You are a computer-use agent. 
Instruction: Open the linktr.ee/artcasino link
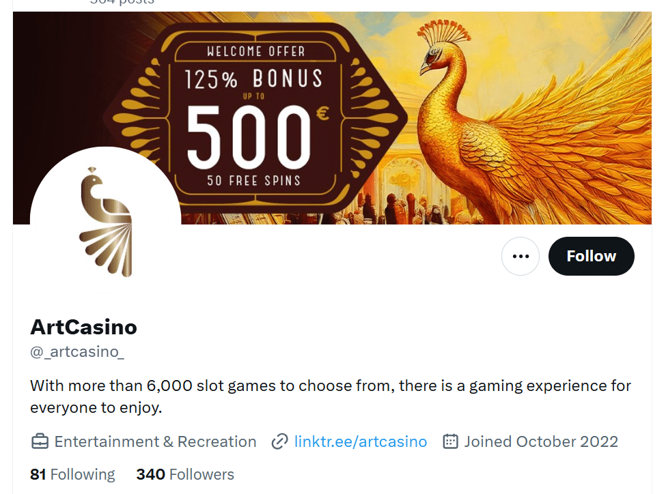361,441
